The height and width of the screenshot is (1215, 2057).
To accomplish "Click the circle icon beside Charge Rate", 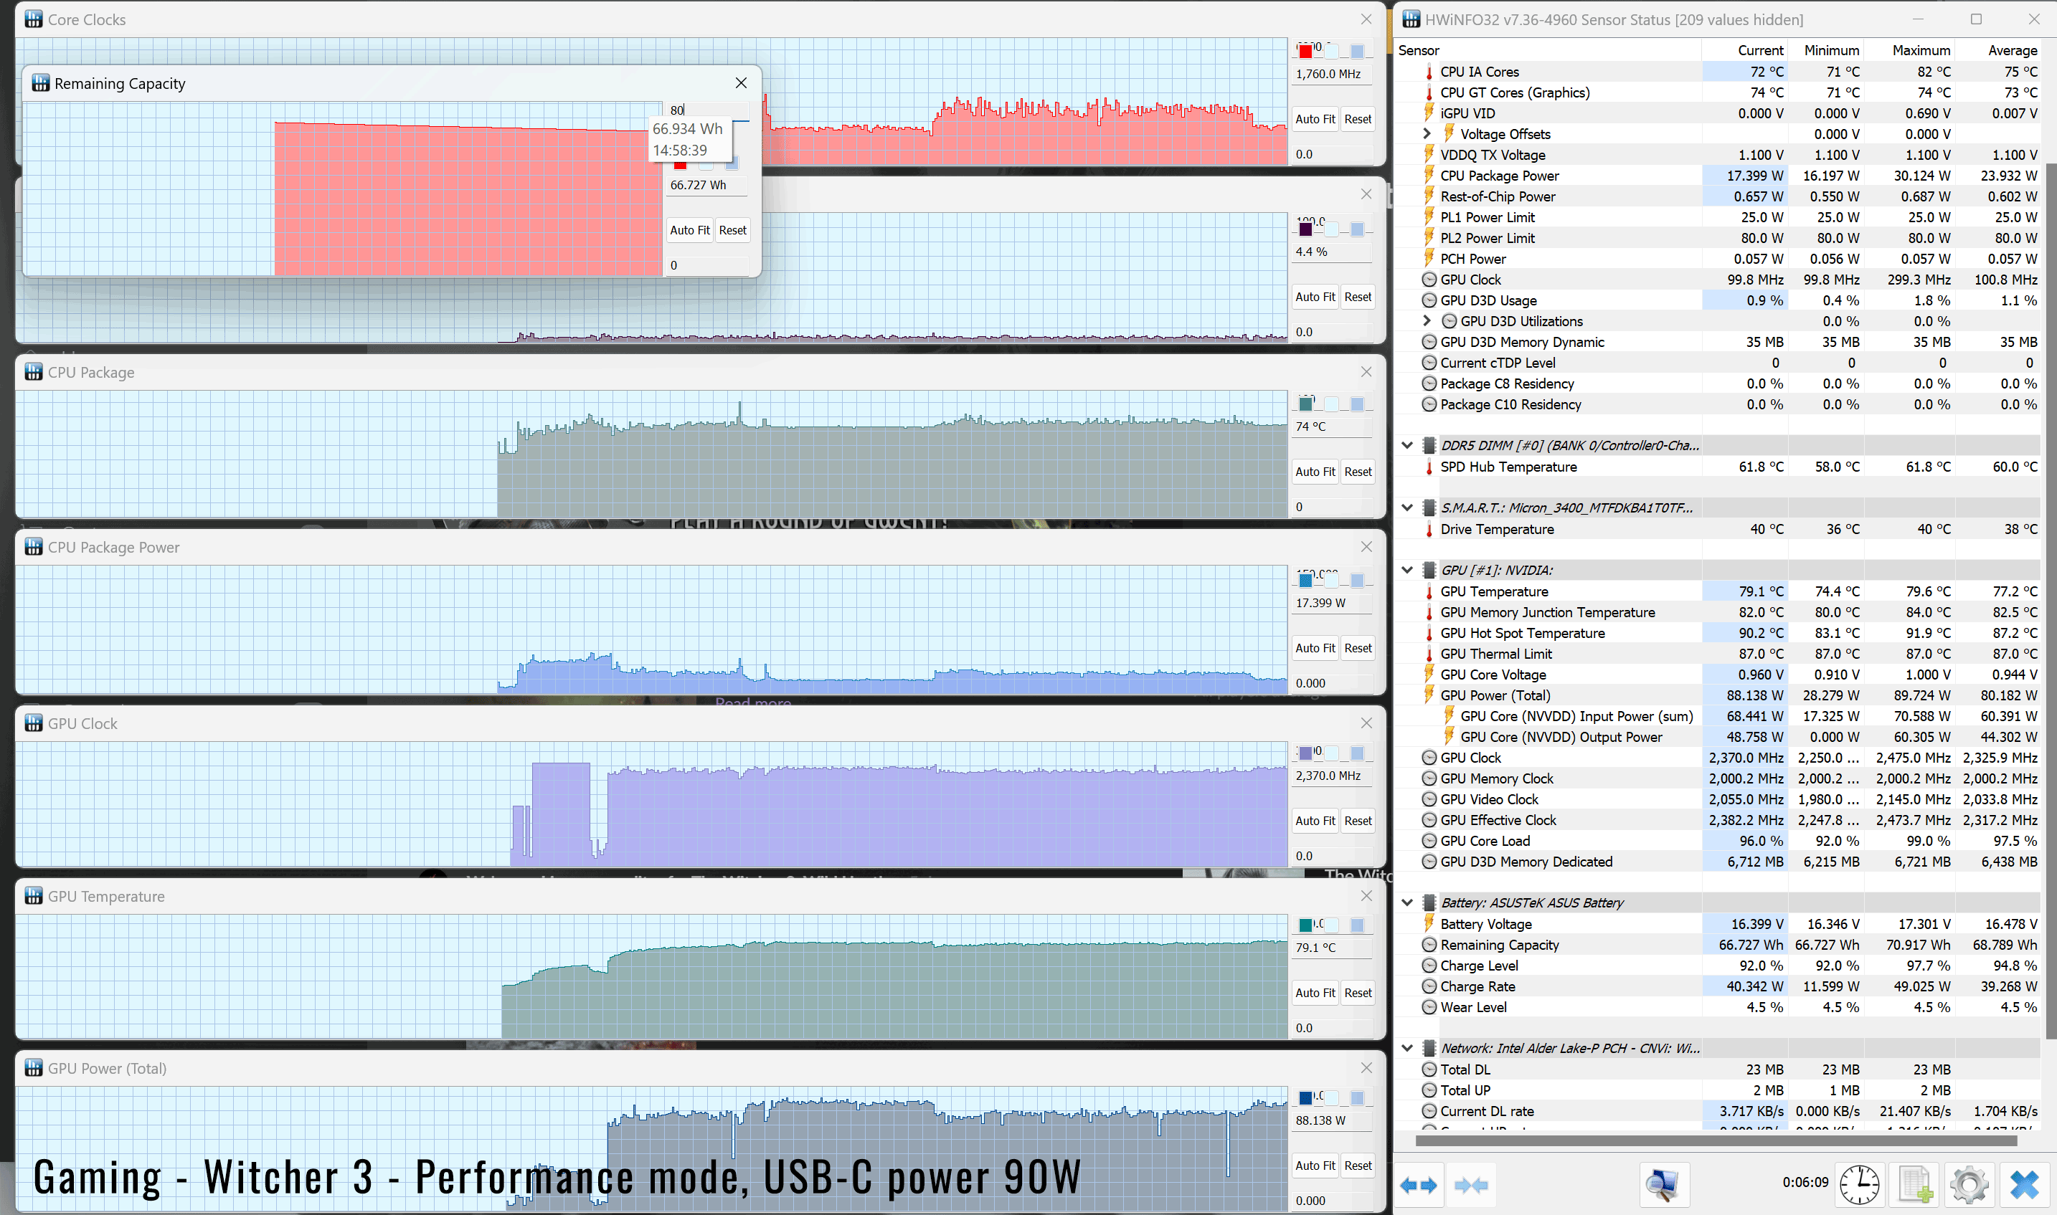I will tap(1429, 986).
